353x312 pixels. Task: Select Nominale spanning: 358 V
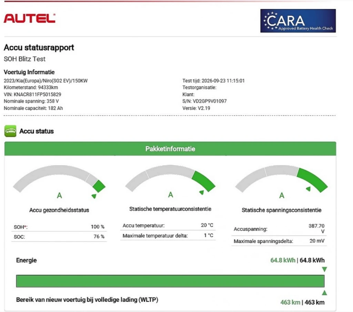click(31, 101)
